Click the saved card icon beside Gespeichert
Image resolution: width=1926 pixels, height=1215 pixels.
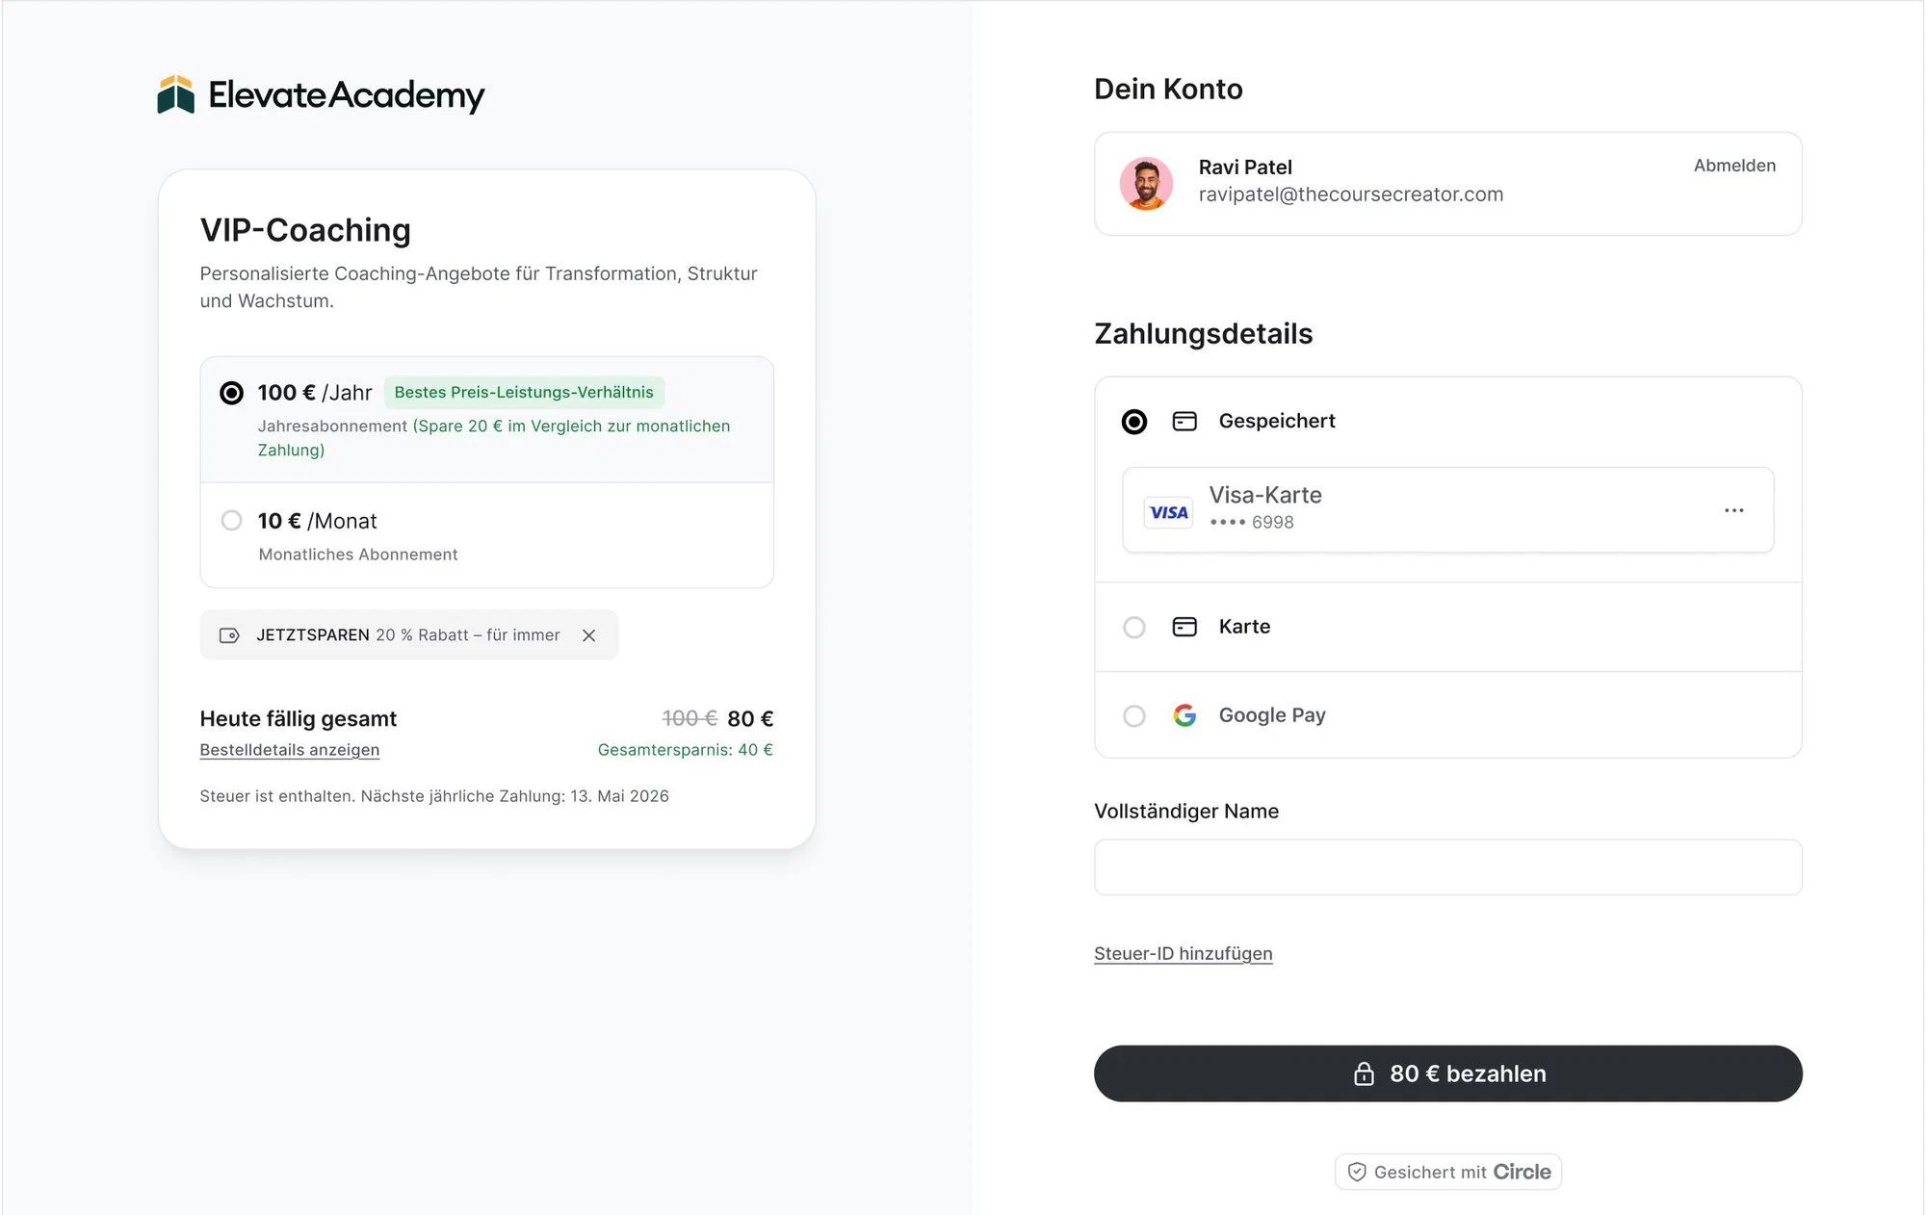coord(1184,422)
